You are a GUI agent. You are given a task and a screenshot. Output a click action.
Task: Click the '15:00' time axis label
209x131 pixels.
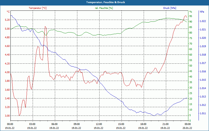click(x=121, y=124)
